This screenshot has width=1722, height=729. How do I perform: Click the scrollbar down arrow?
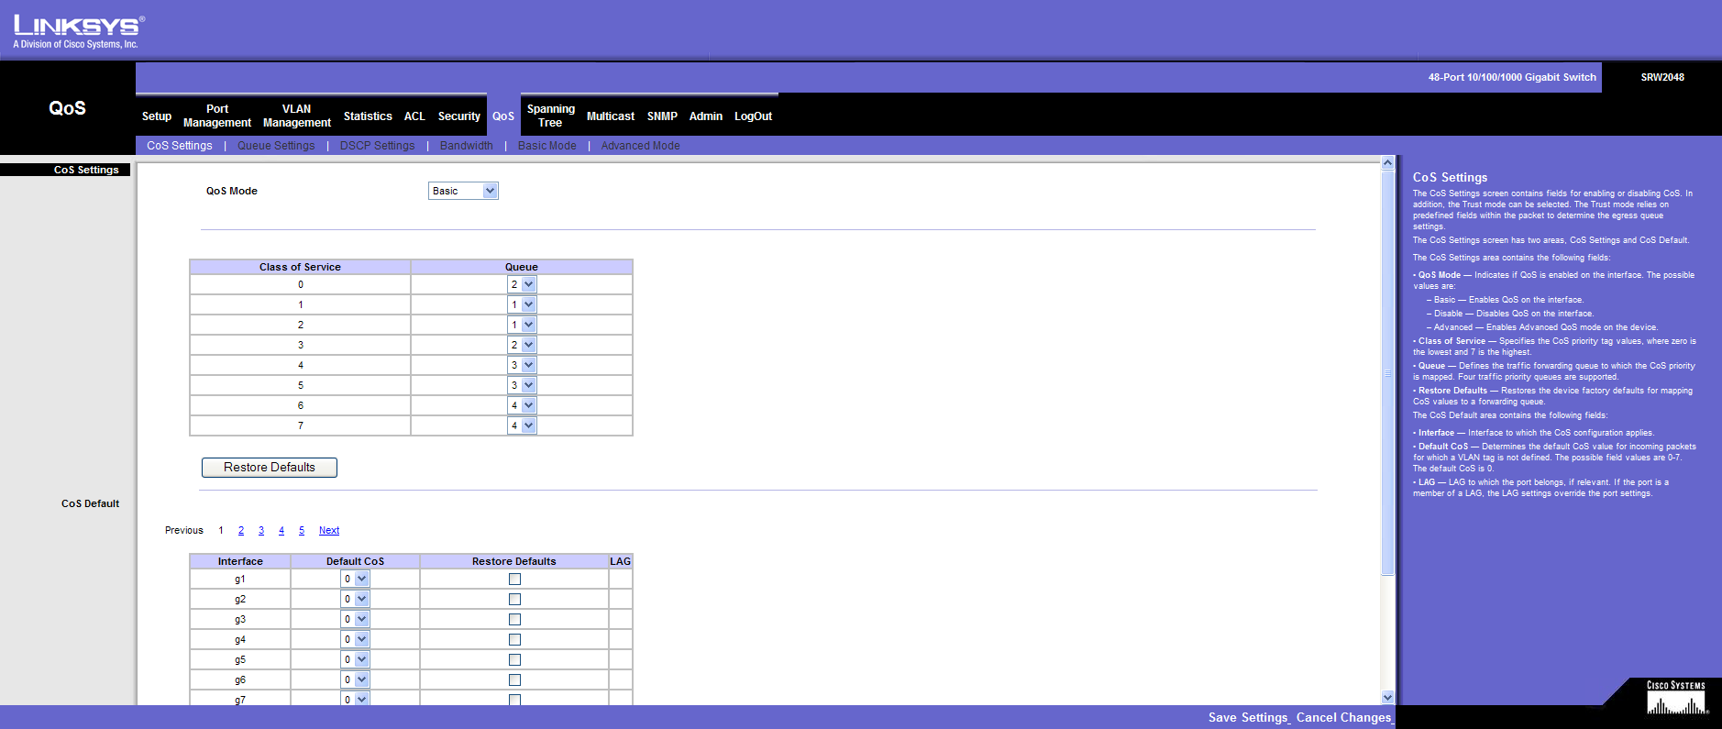[1387, 697]
